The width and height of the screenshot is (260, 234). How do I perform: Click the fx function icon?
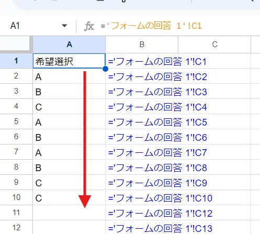click(x=89, y=26)
